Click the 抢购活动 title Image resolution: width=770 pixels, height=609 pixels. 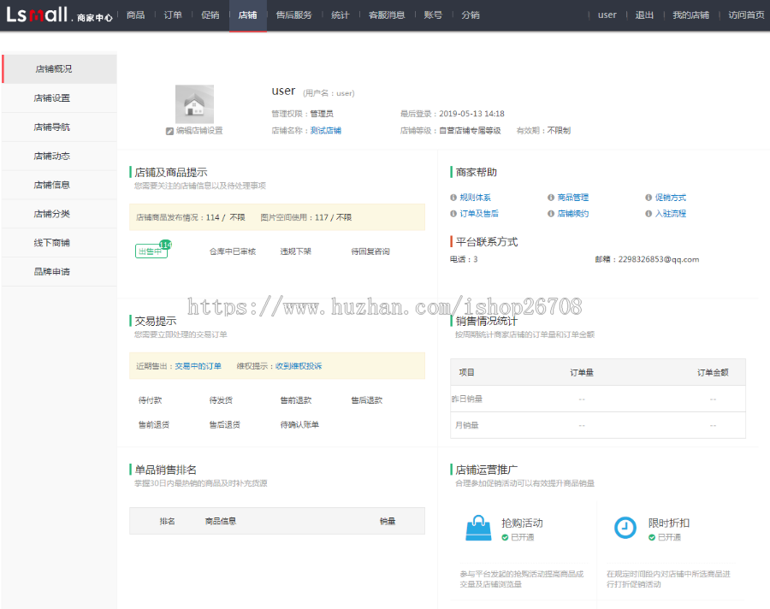(x=522, y=523)
